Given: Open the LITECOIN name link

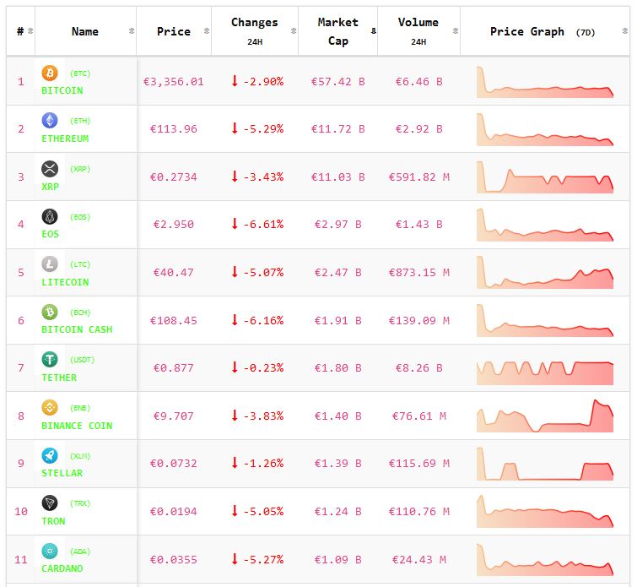Looking at the screenshot, I should point(65,282).
